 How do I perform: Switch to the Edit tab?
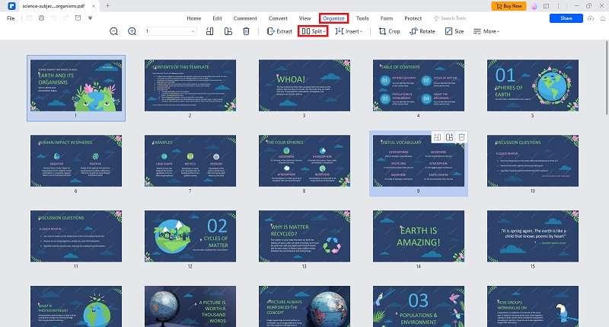217,18
